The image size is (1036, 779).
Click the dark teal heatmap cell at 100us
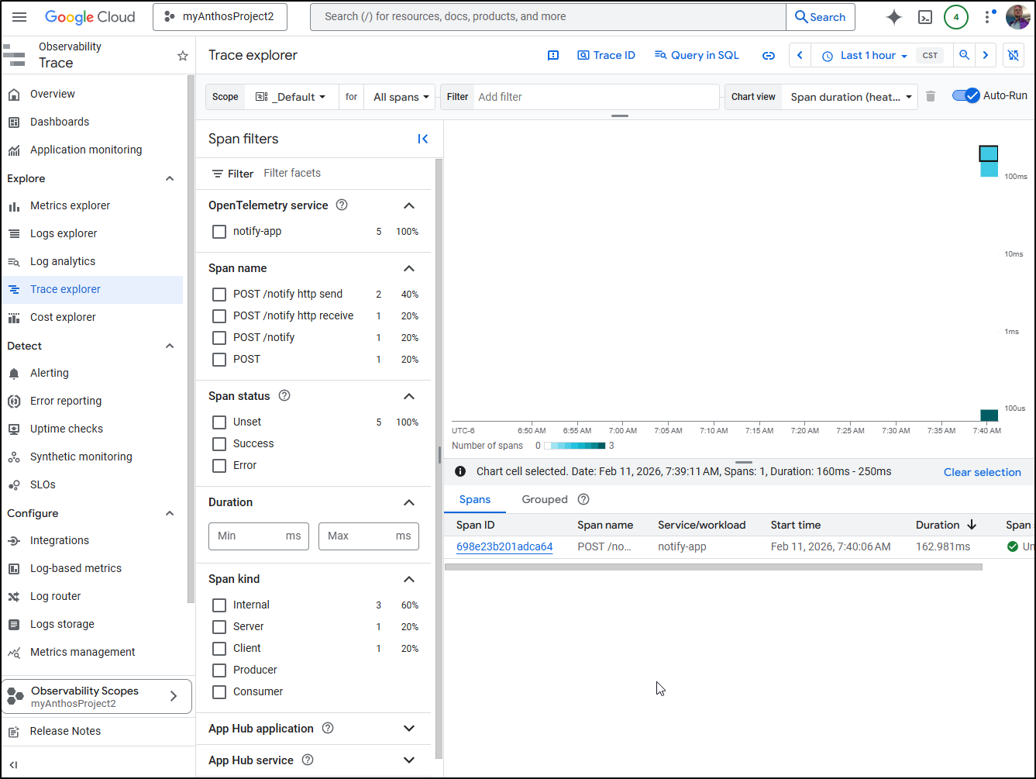pos(989,415)
